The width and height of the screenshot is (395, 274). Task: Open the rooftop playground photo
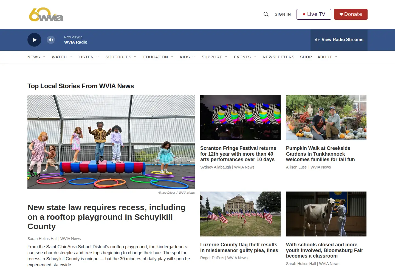111,142
